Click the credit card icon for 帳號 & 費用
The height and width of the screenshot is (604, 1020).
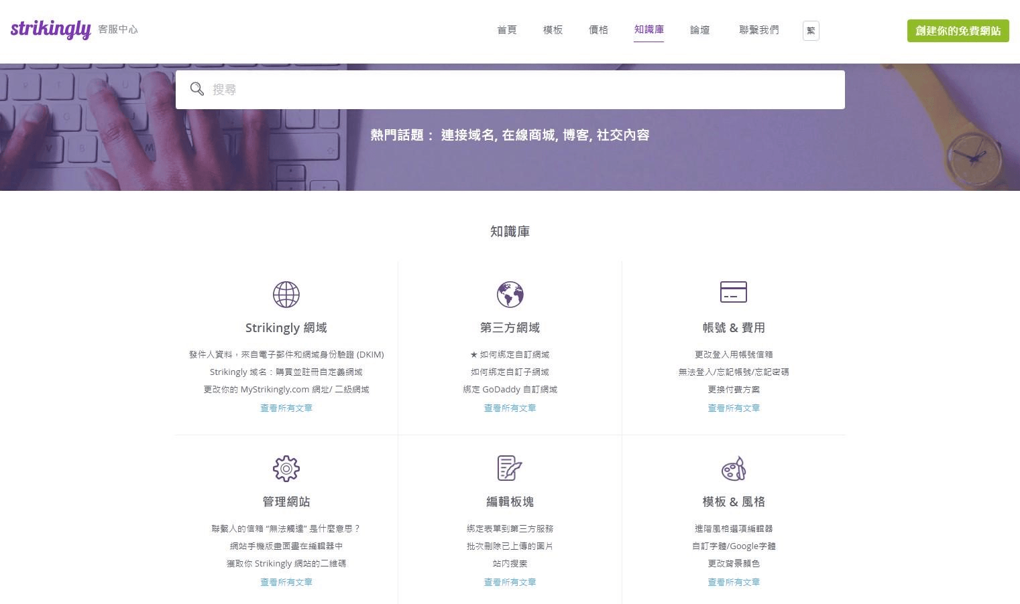point(734,293)
